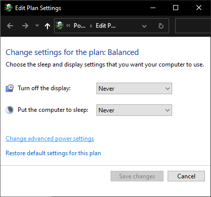Select the 'Edit P...' breadcrumb item
211x197 pixels.
click(105, 26)
